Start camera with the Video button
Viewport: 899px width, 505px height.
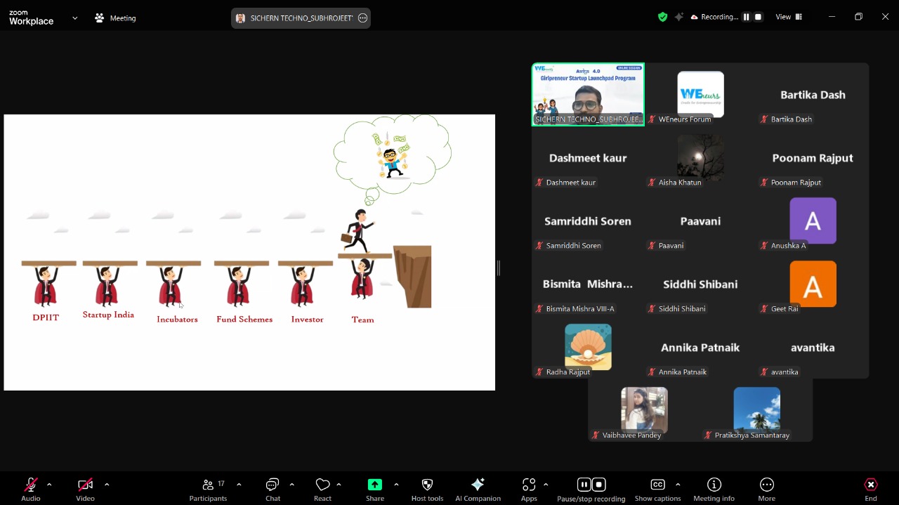85,489
